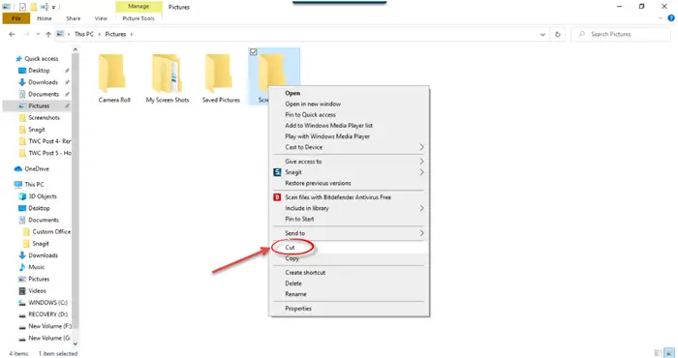
Task: Open the Saved Pictures folder icon
Action: [x=218, y=74]
